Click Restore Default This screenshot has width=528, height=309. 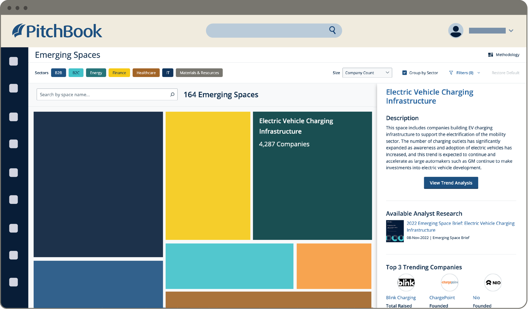pos(505,73)
